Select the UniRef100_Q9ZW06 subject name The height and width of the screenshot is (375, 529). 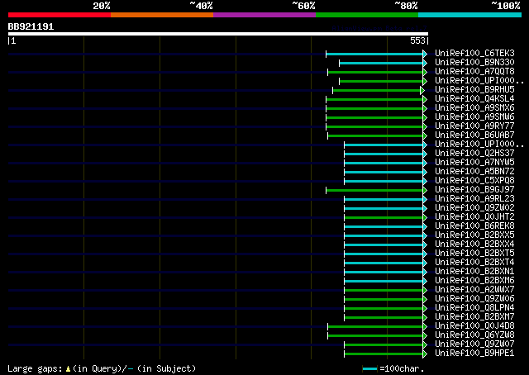coord(474,299)
